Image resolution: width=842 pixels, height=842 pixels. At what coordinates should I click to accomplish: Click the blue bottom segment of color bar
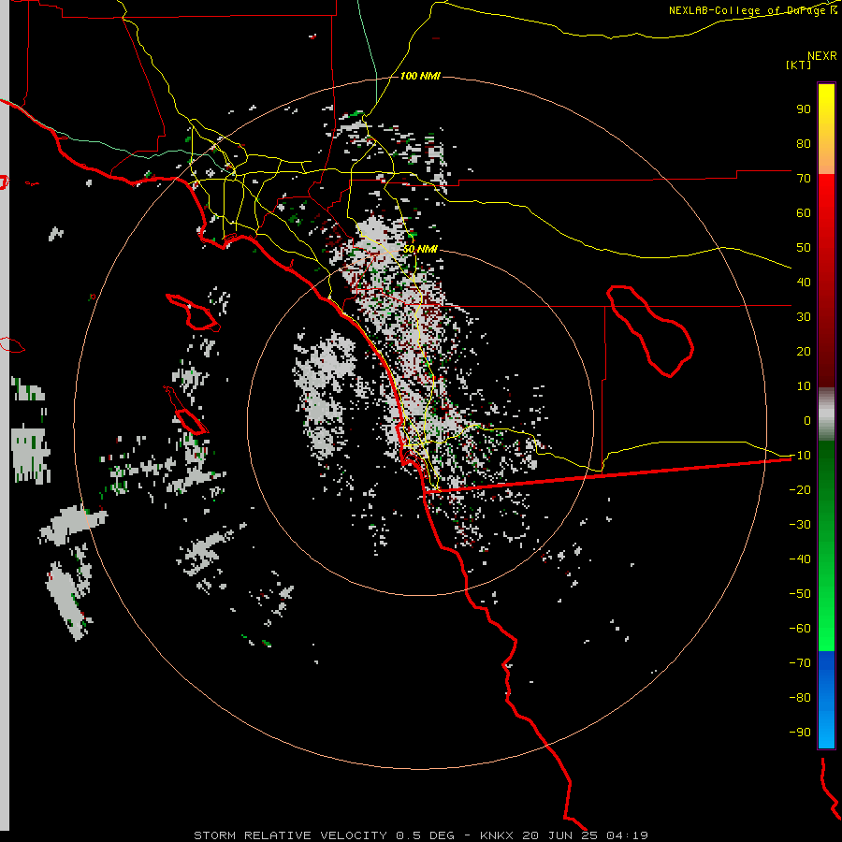[826, 700]
